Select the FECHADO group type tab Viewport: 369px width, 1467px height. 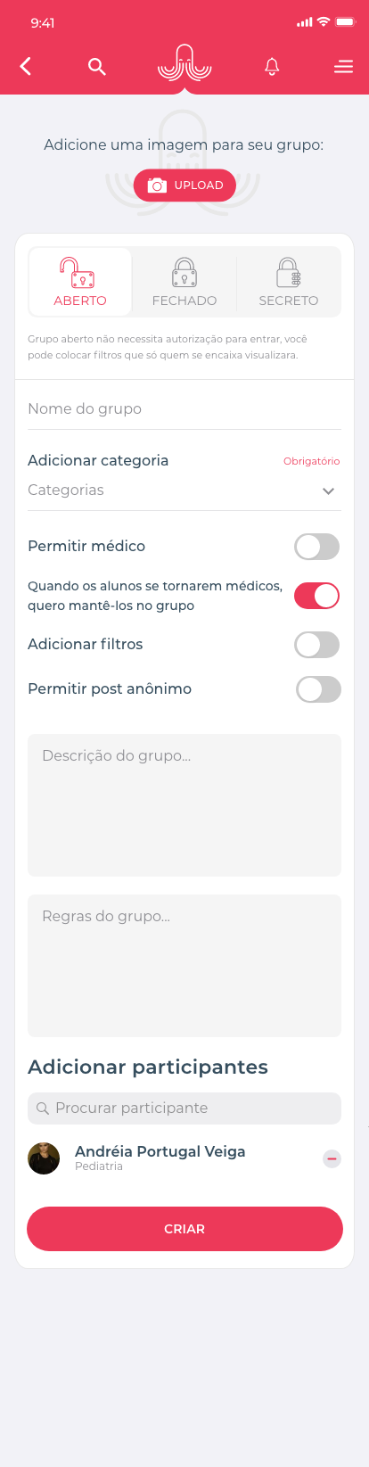pos(184,282)
